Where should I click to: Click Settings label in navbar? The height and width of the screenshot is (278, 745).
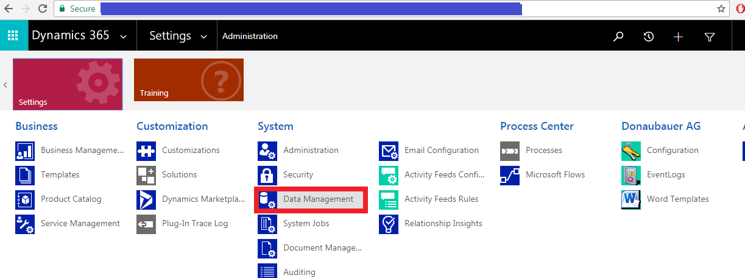click(x=170, y=36)
